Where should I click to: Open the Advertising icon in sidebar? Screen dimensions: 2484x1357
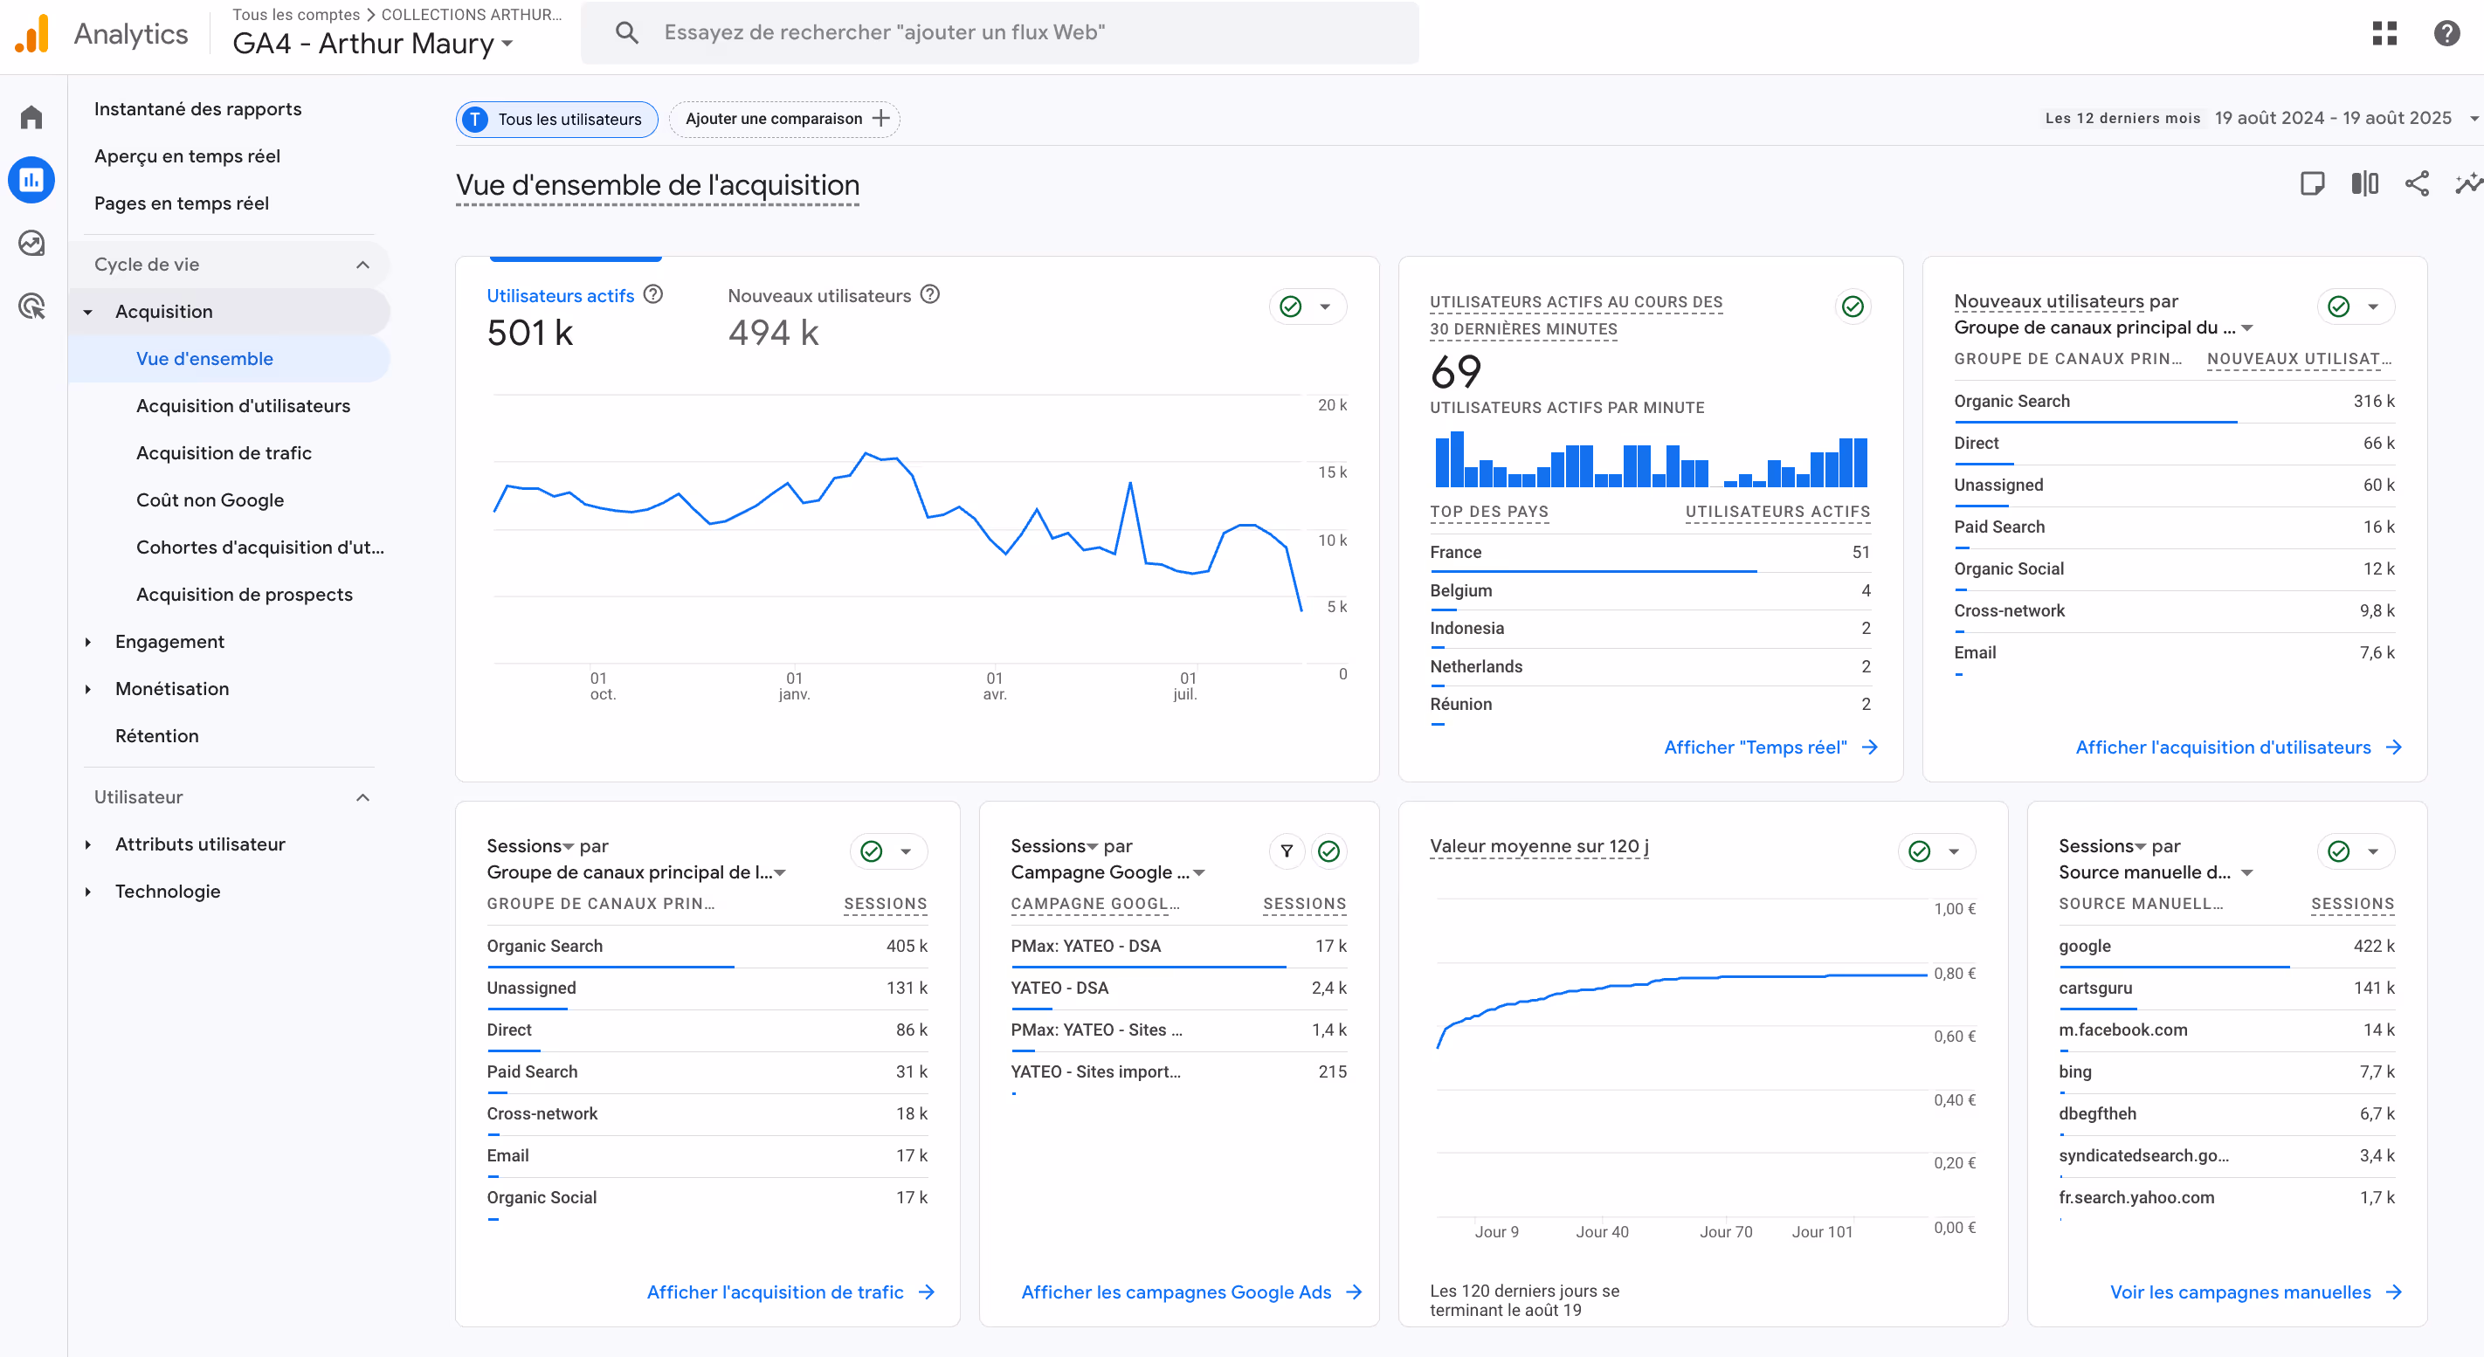tap(31, 307)
